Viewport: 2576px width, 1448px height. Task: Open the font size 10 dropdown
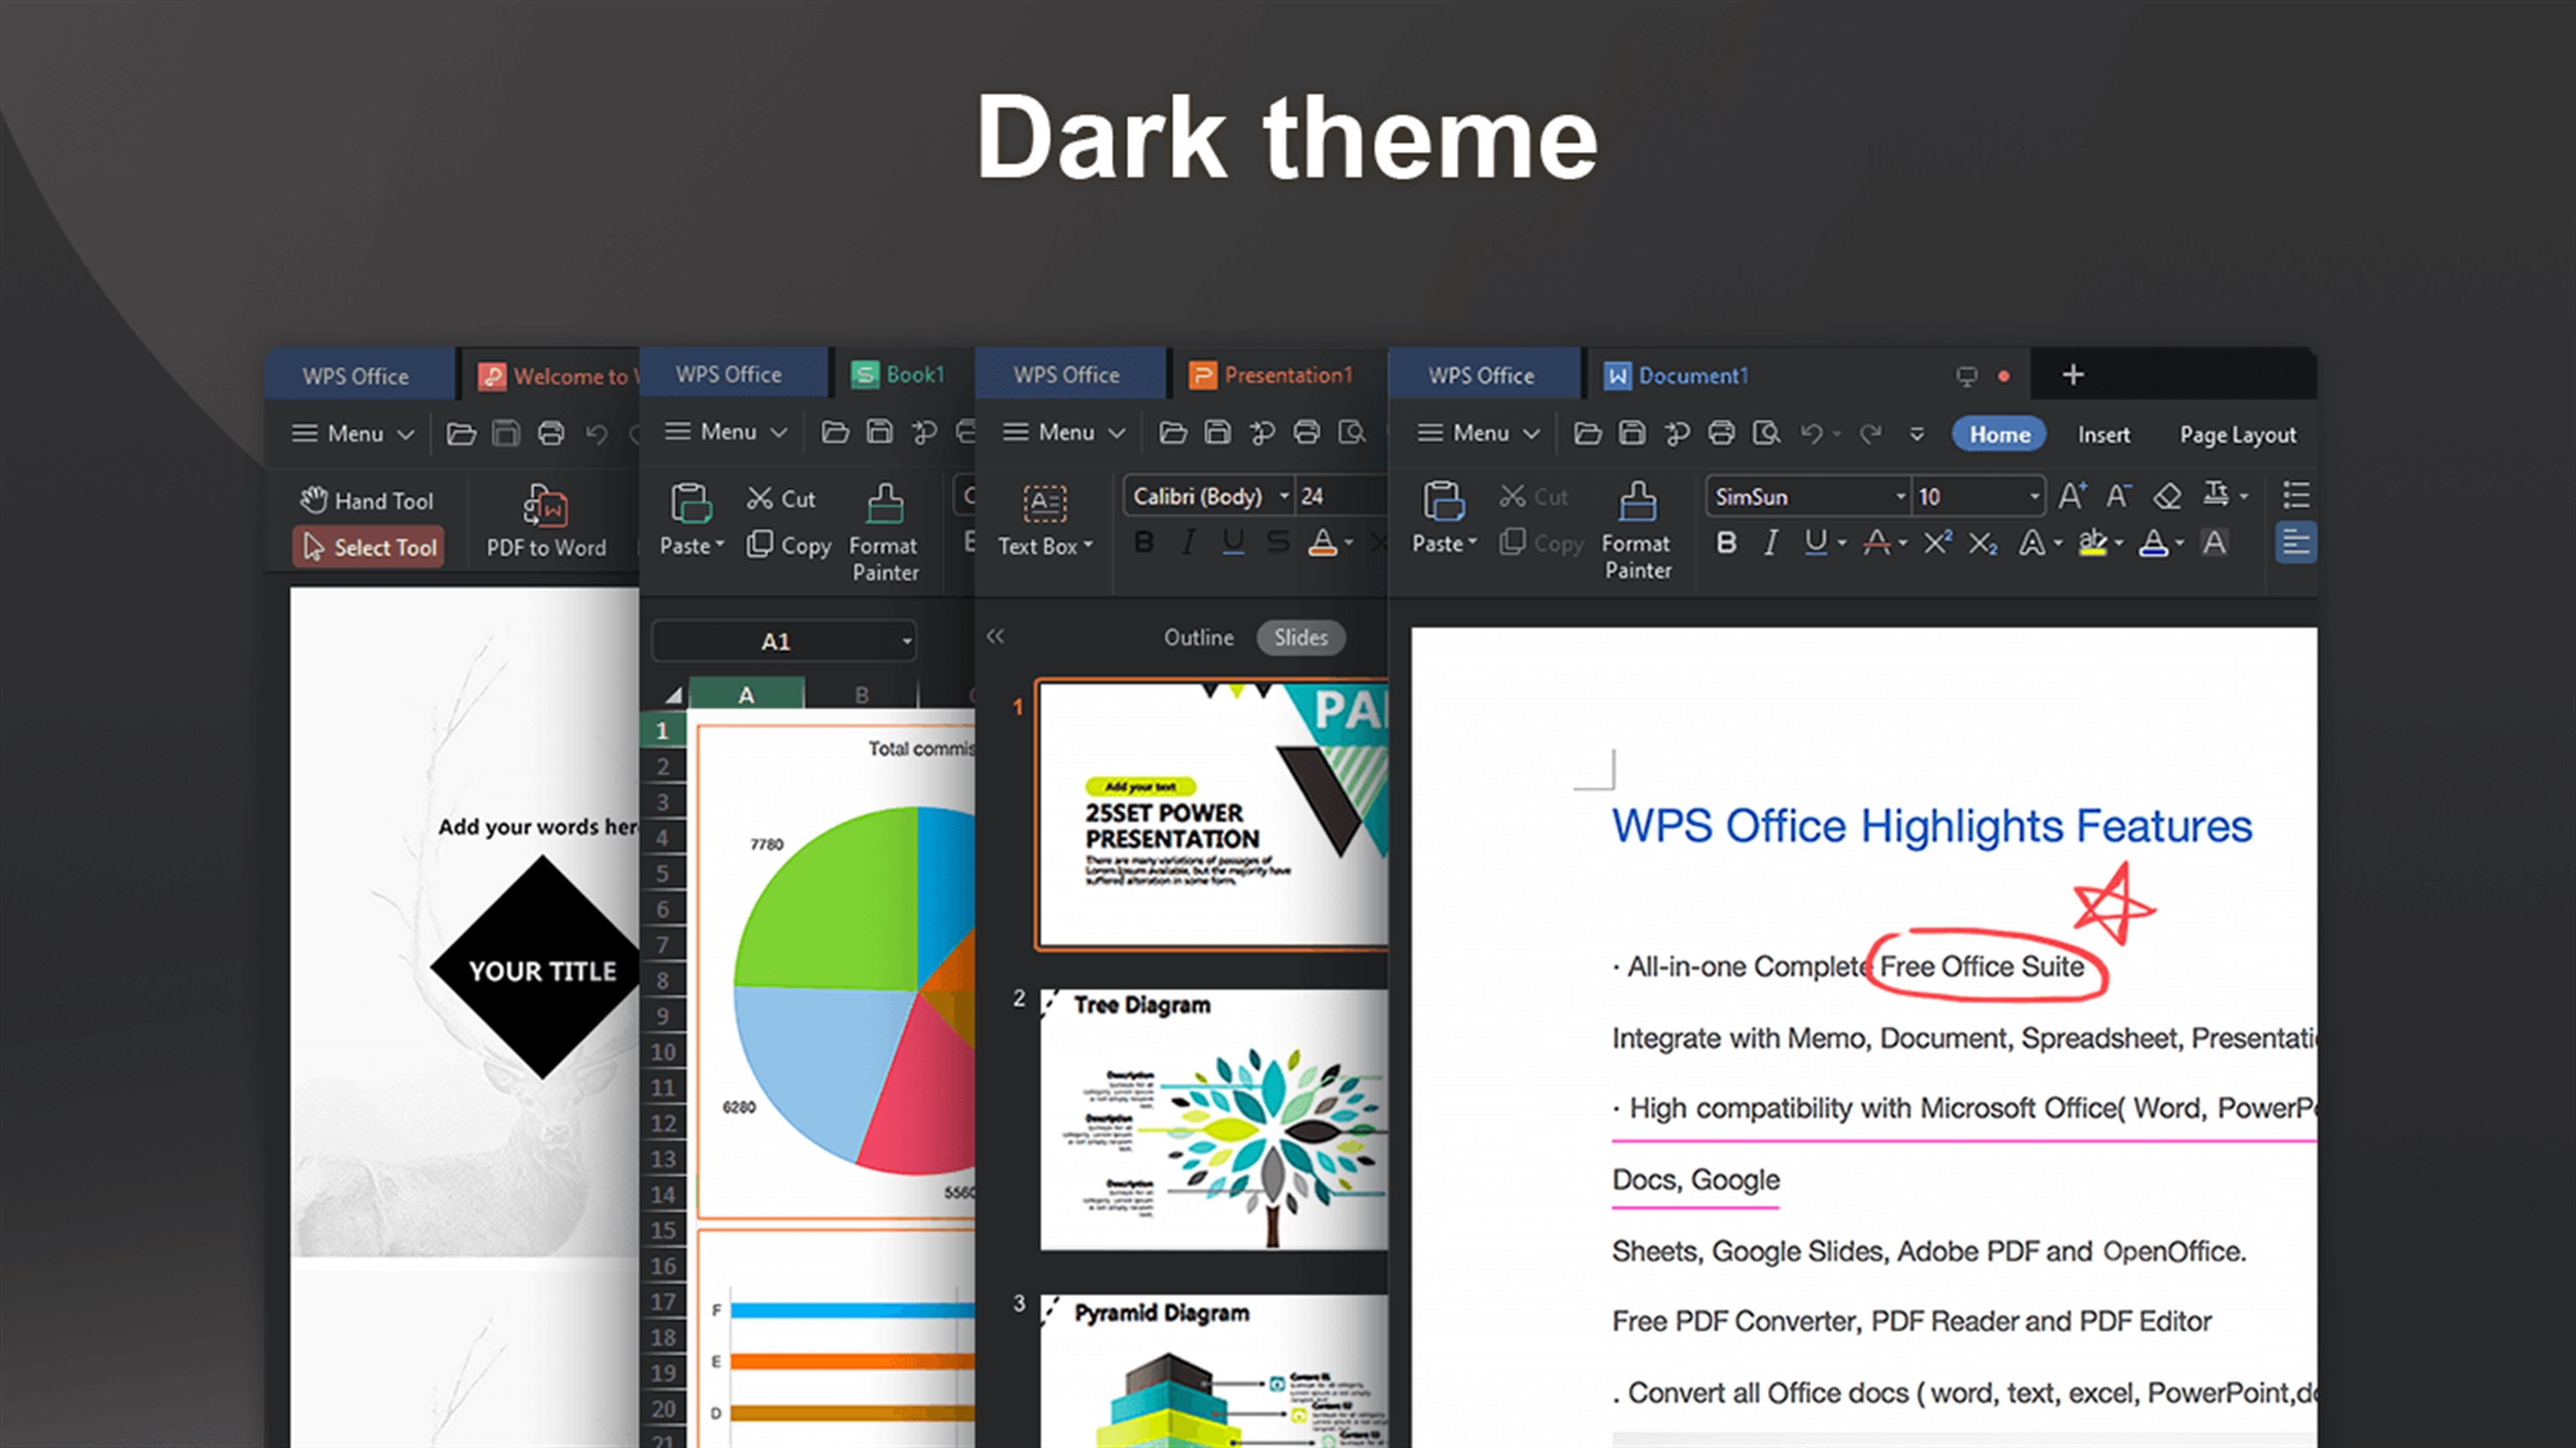coord(2033,497)
